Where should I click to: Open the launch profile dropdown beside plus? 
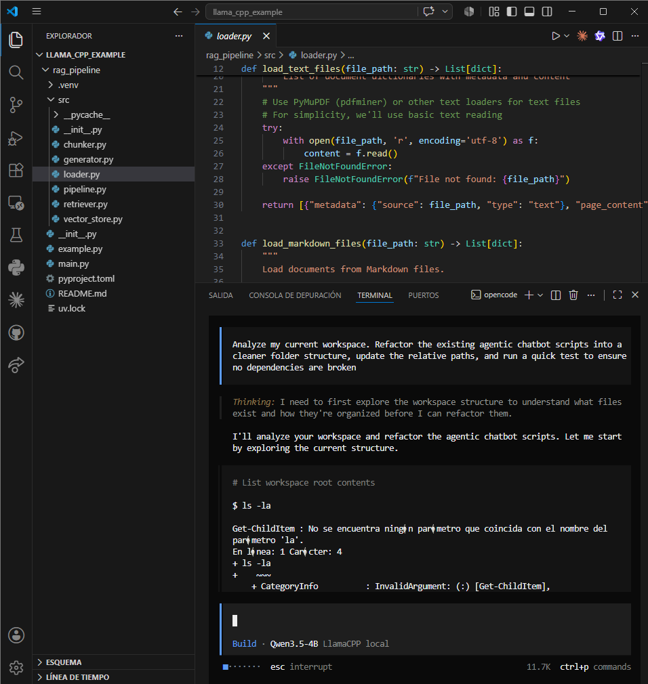click(540, 295)
